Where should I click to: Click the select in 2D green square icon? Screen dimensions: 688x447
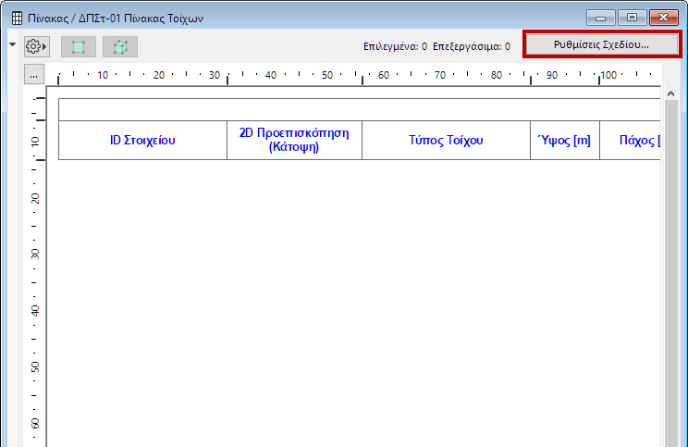pyautogui.click(x=79, y=46)
